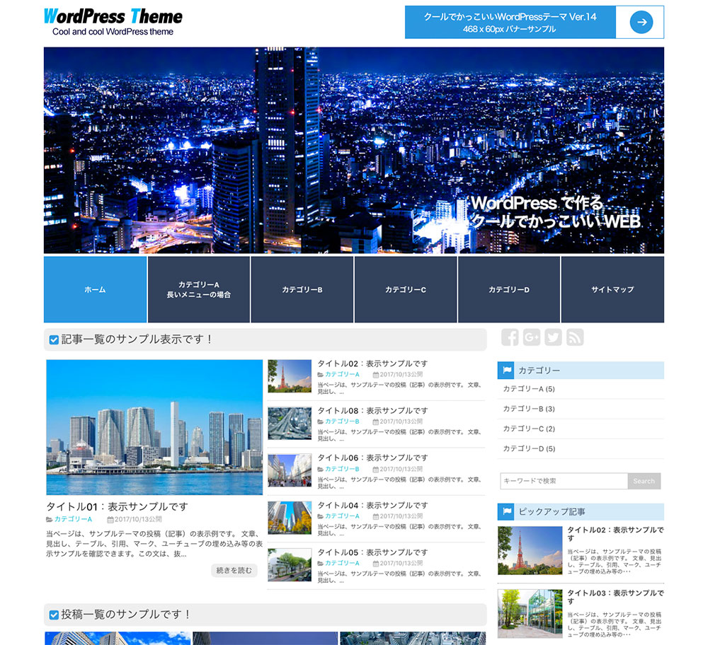Click カテゴリーA link under タイトル01
Viewport: 708px width, 645px height.
73,519
